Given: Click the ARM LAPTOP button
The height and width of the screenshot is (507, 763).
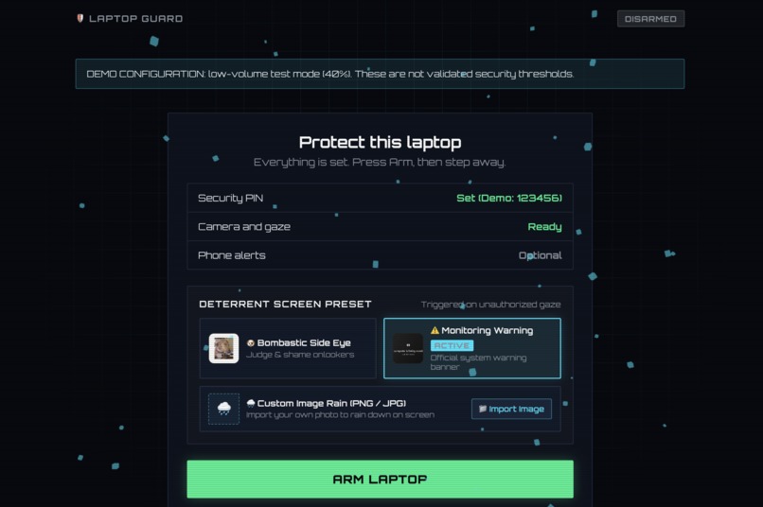Looking at the screenshot, I should 380,479.
